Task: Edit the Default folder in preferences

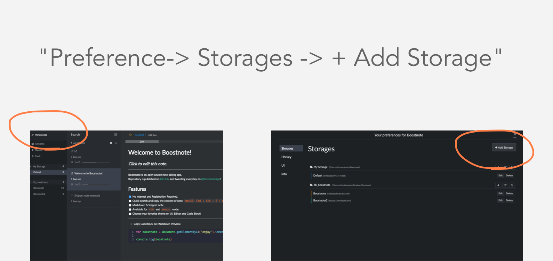Action: coord(500,176)
